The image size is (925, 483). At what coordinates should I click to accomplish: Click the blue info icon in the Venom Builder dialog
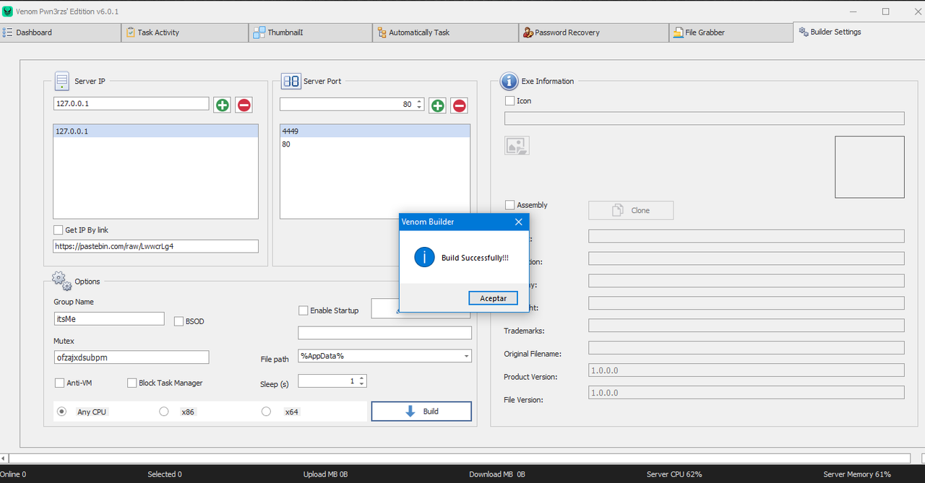point(424,257)
